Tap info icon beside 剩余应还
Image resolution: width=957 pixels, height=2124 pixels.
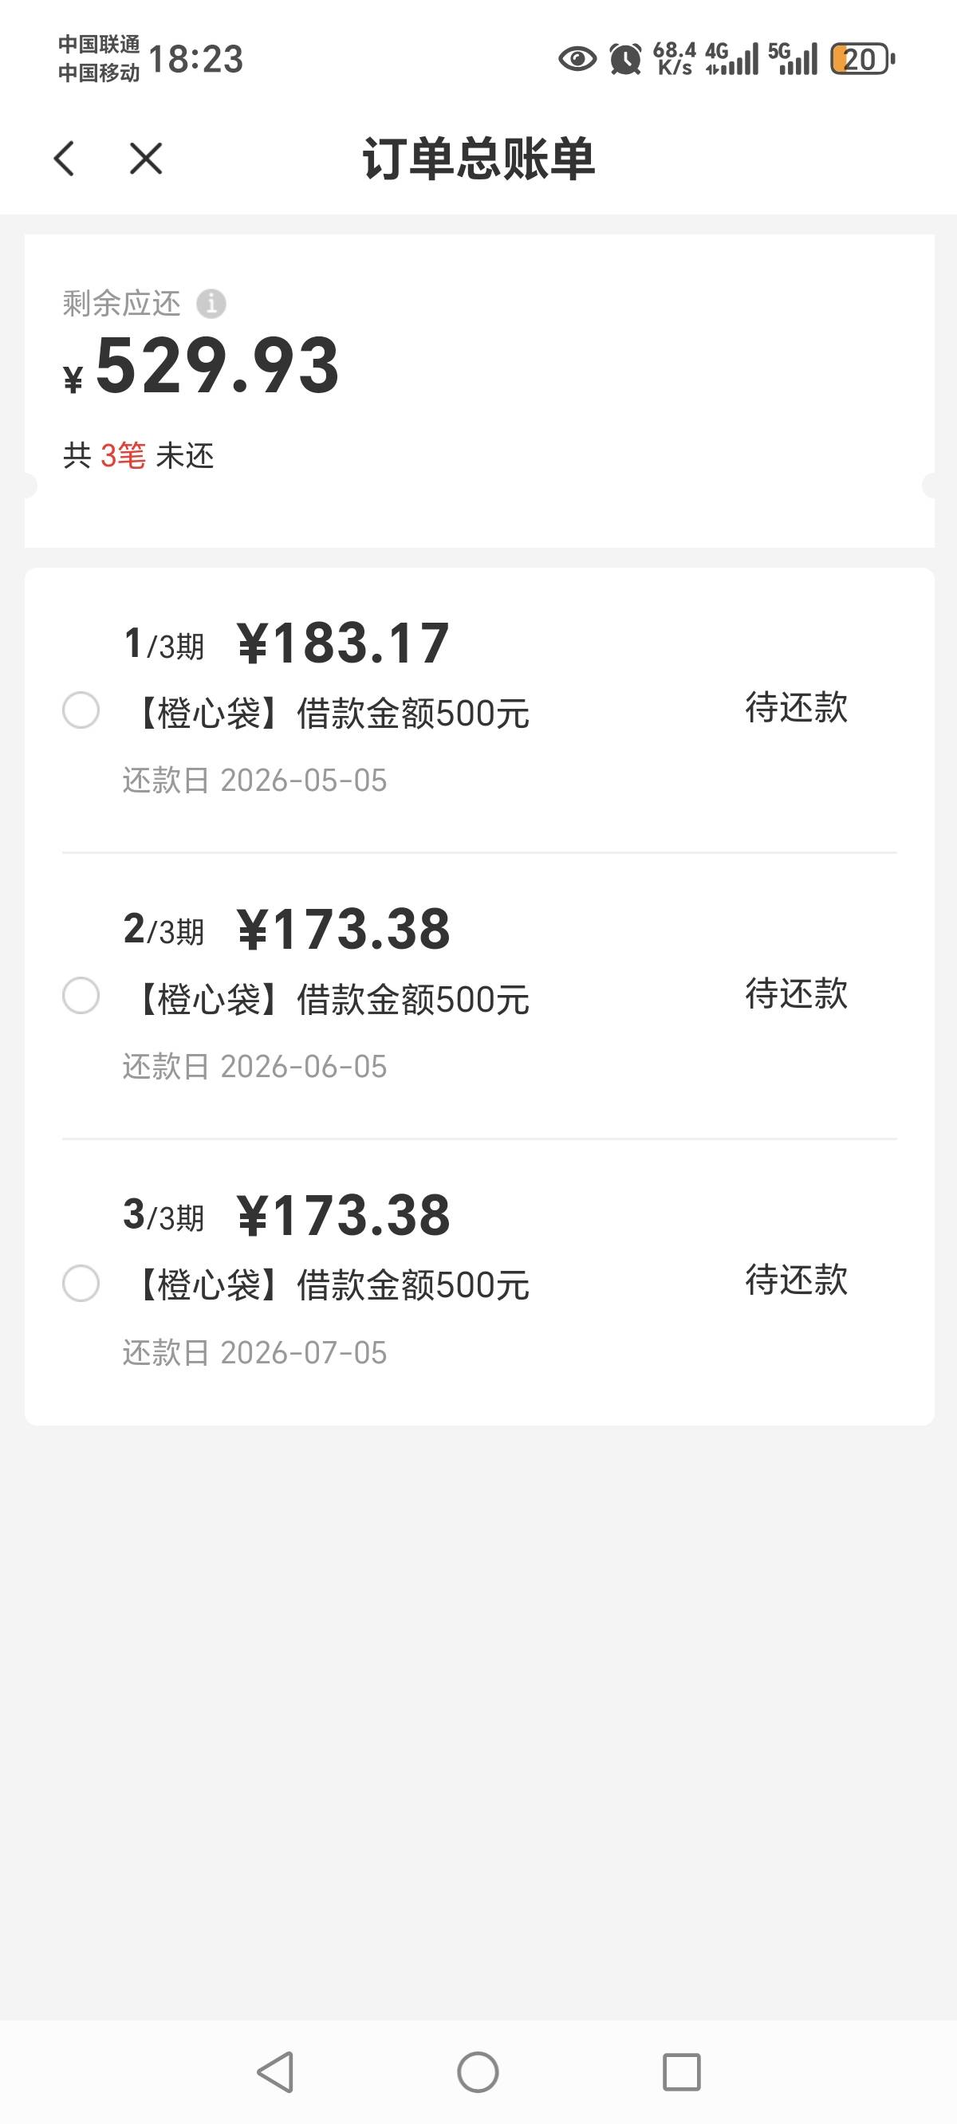click(211, 304)
